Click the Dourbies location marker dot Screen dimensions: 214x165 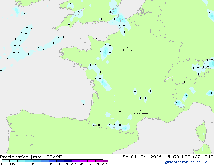coord(140,110)
